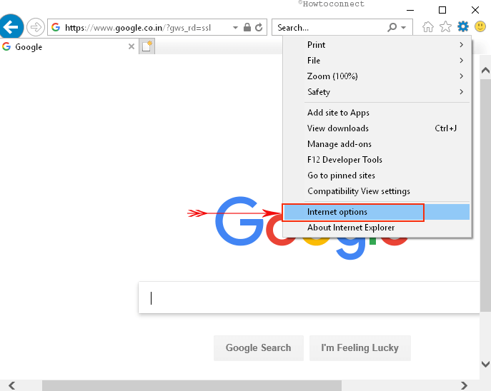Viewport: 491px width, 391px height.
Task: Click the vertical scrollbar up arrow
Action: coord(485,71)
